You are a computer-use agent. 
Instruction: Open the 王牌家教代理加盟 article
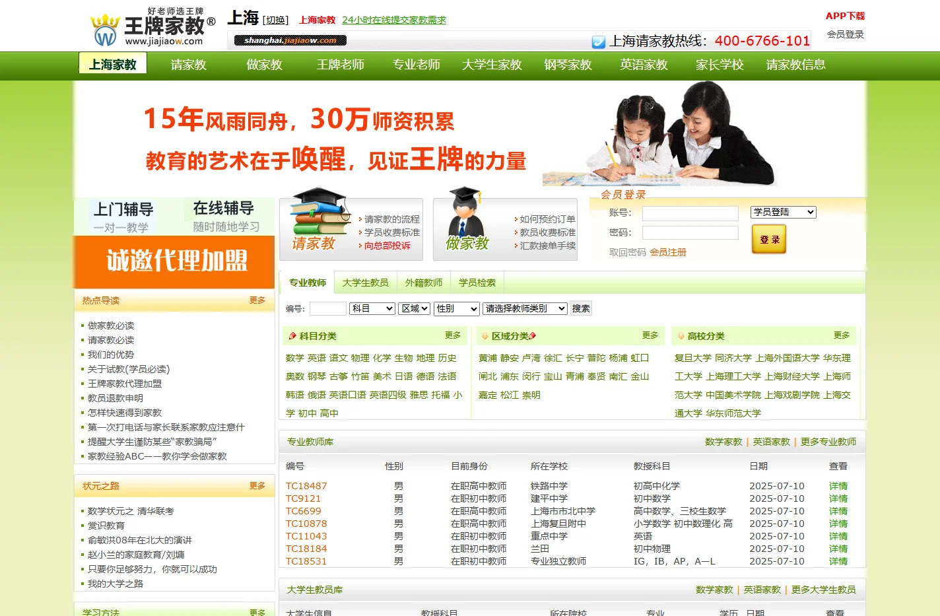pyautogui.click(x=125, y=384)
